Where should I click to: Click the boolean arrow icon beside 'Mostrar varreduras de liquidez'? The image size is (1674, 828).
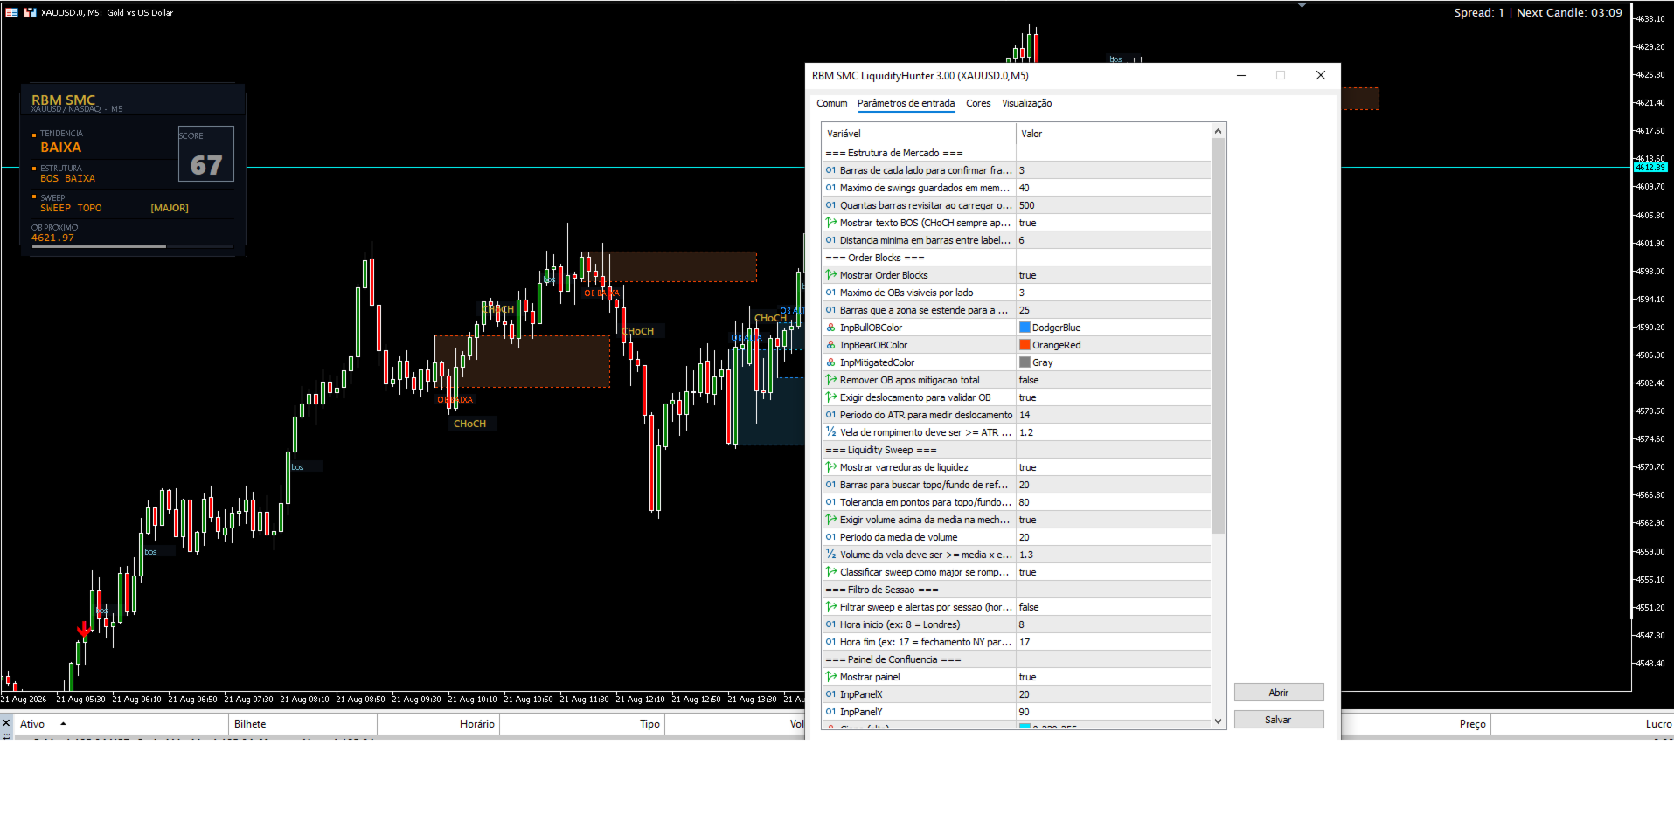(x=830, y=467)
